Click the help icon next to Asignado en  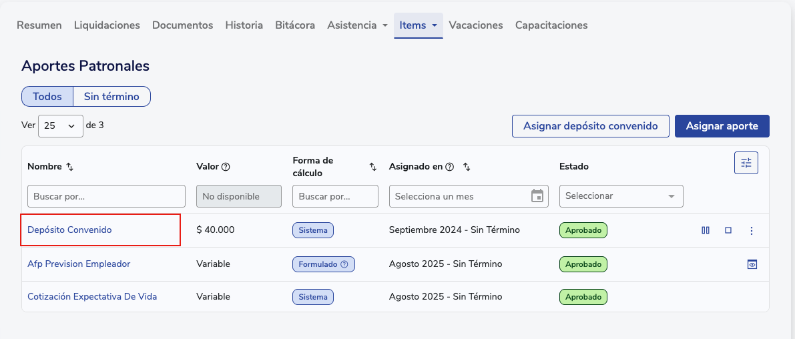[450, 167]
